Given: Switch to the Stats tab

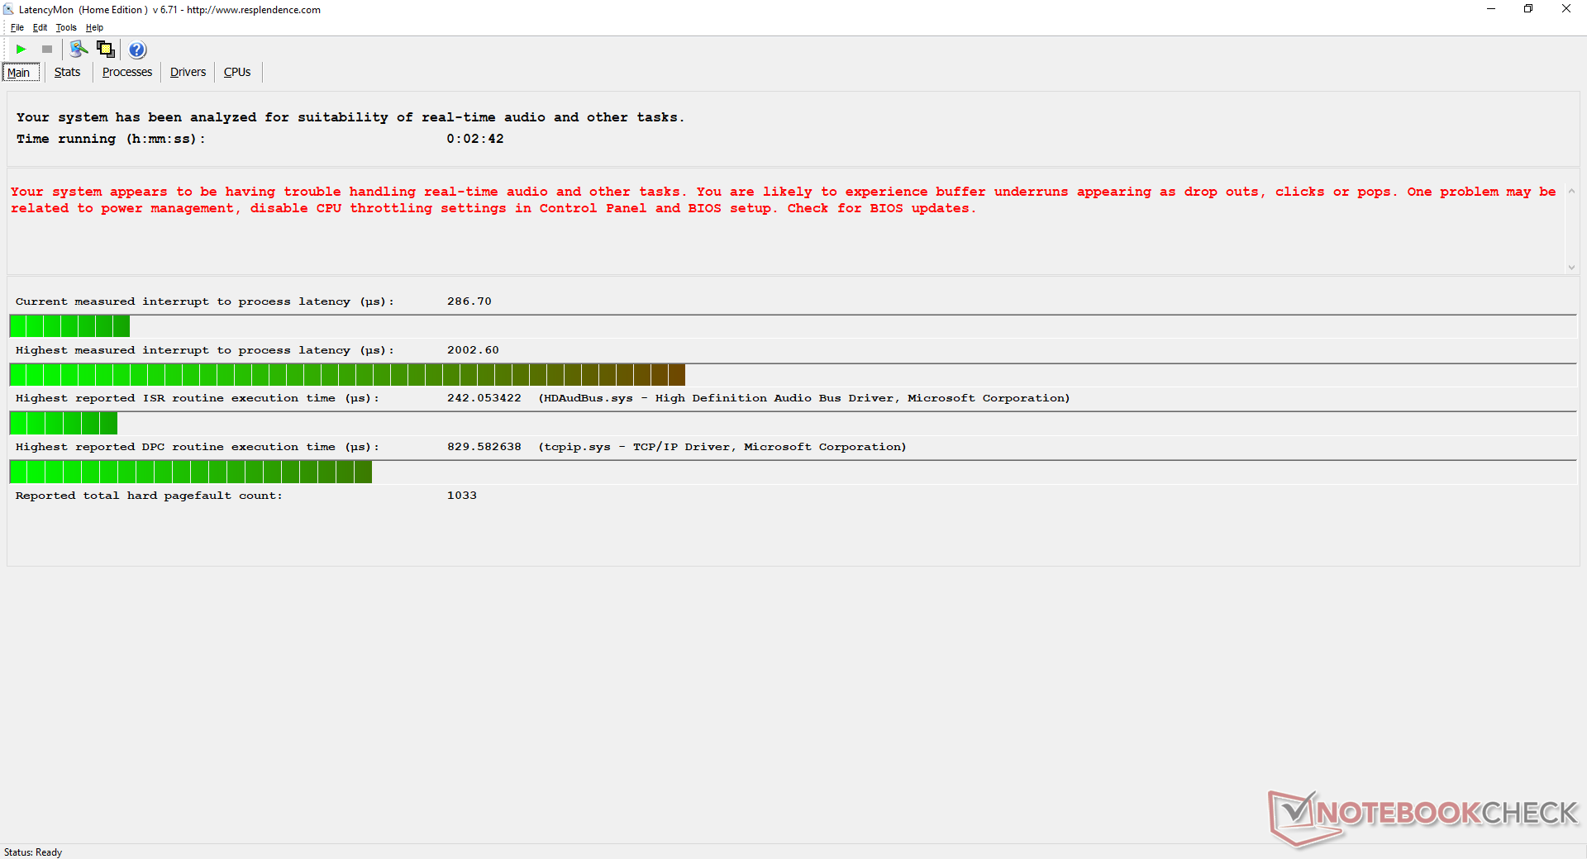Looking at the screenshot, I should pyautogui.click(x=67, y=73).
